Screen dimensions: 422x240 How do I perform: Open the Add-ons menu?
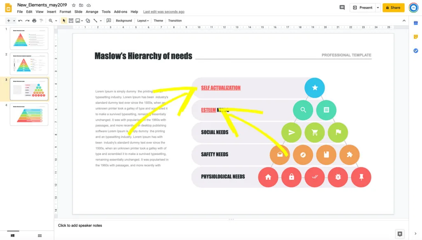point(120,12)
